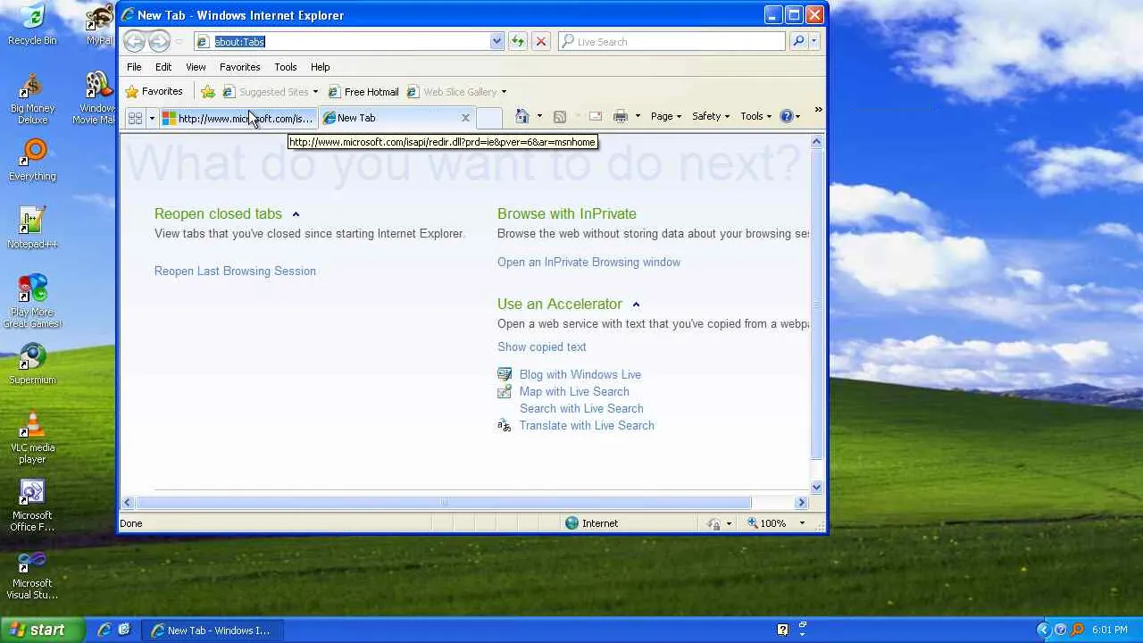
Task: Open the Free Hotmail favorites link
Action: coord(363,92)
